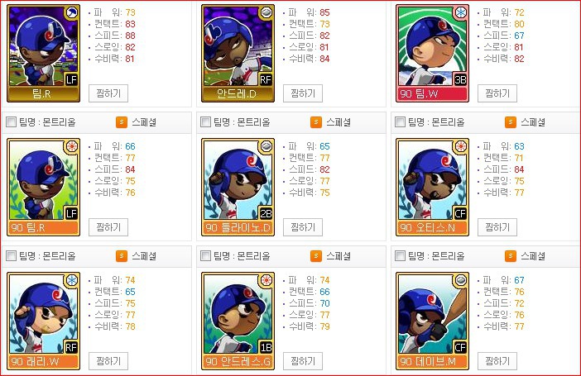Viewport: 581px width, 376px height.
Task: Click the orange S special icon above 90 들라이노.D
Action: point(315,122)
